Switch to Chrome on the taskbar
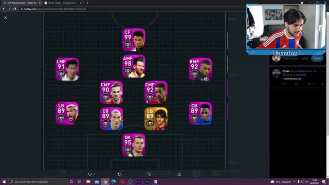Viewport: 329px width, 185px height. (x=105, y=181)
